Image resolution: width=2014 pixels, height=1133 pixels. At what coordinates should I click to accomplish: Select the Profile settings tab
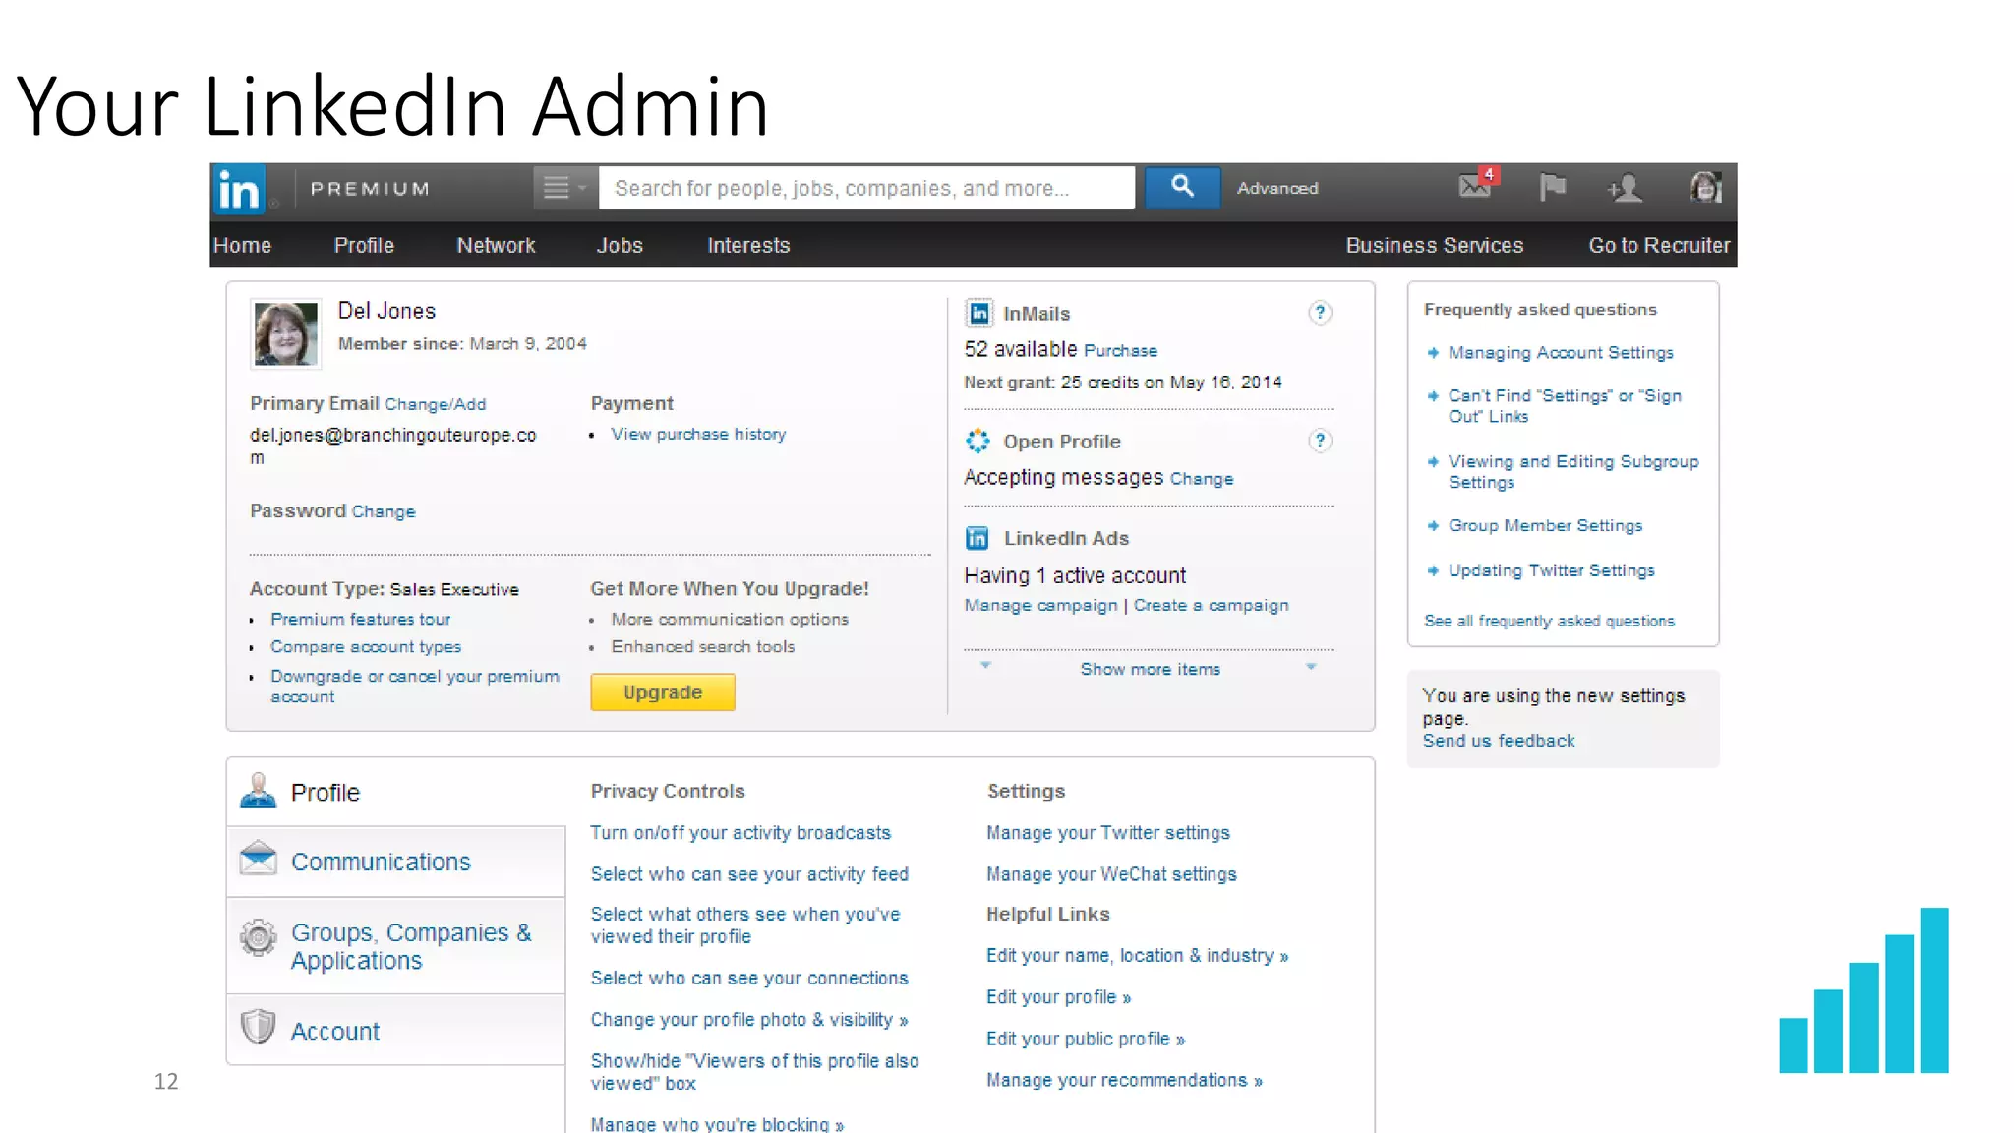396,792
